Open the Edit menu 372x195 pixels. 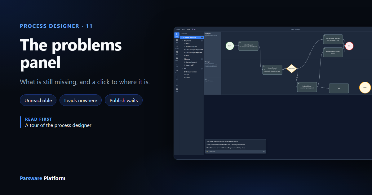184,29
